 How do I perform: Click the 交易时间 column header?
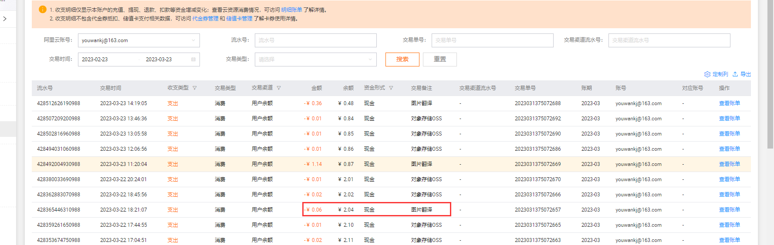pos(111,88)
